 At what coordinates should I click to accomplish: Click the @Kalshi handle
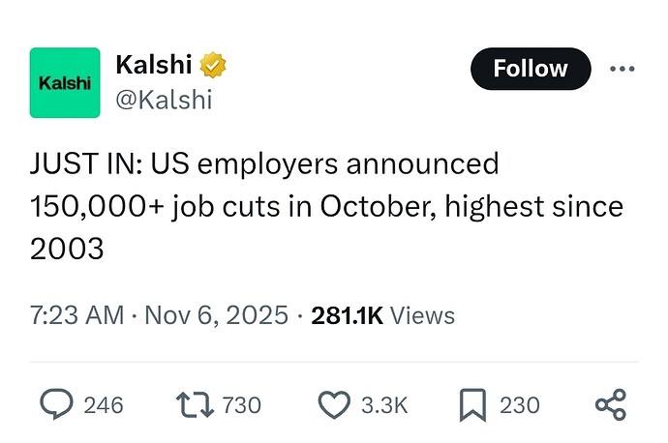[163, 99]
